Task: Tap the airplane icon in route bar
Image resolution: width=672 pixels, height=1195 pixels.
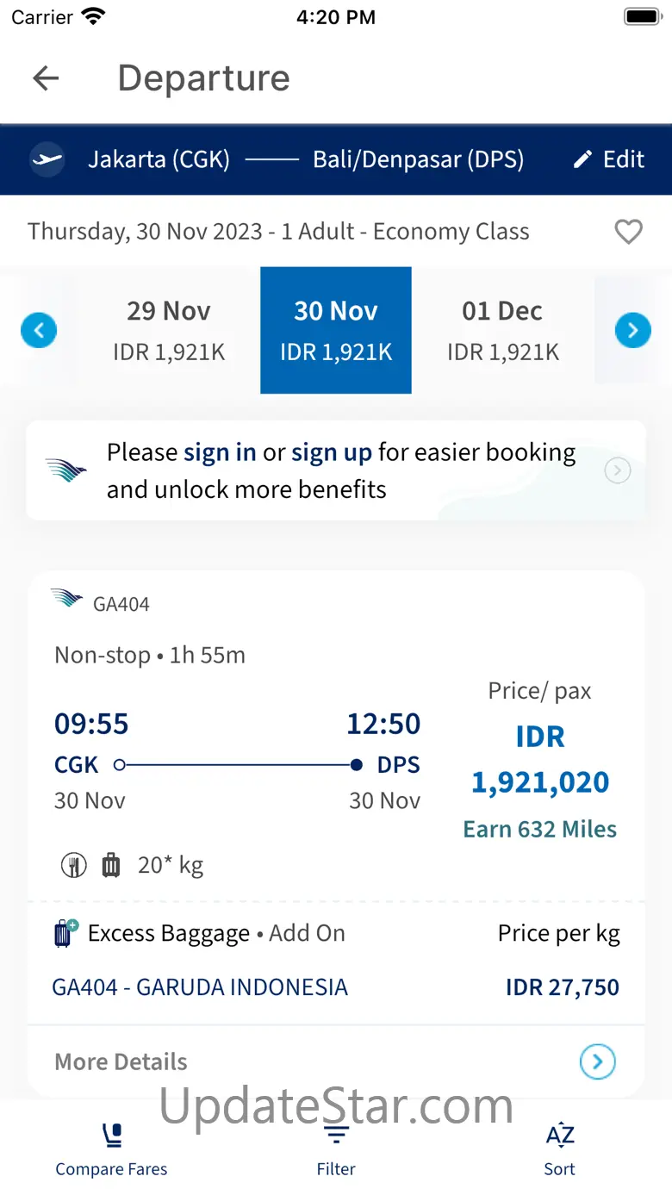Action: 47,159
